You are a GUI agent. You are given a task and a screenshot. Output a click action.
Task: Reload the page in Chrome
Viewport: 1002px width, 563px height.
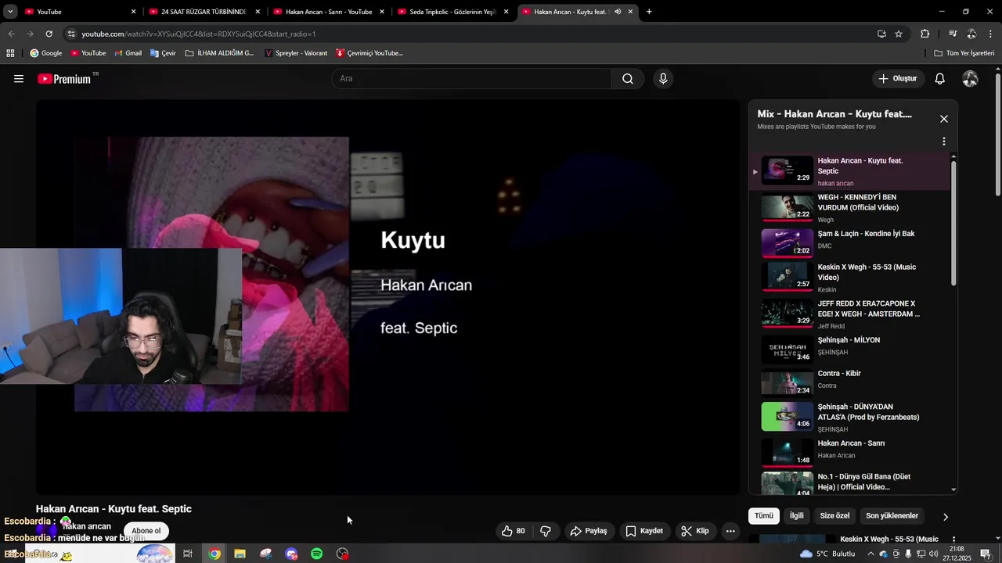tap(49, 34)
